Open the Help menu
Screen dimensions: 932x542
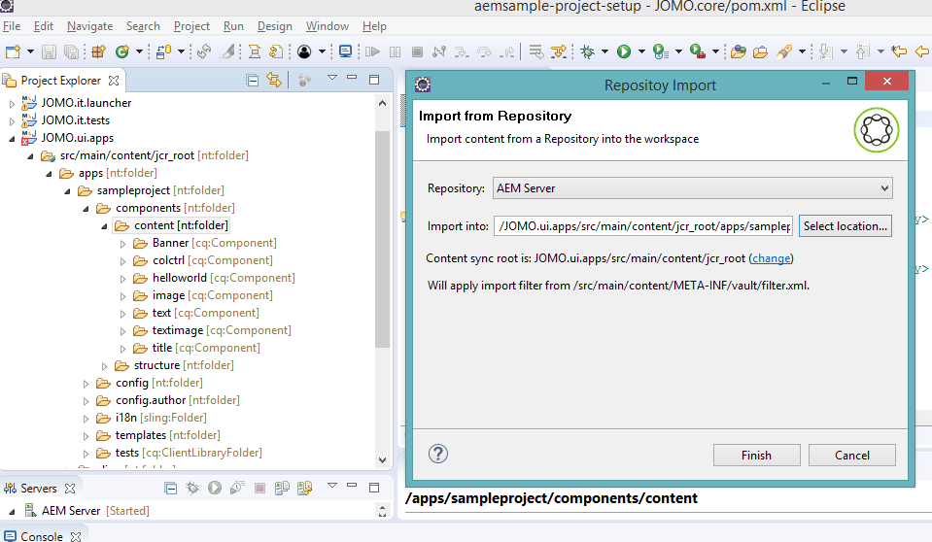point(374,26)
